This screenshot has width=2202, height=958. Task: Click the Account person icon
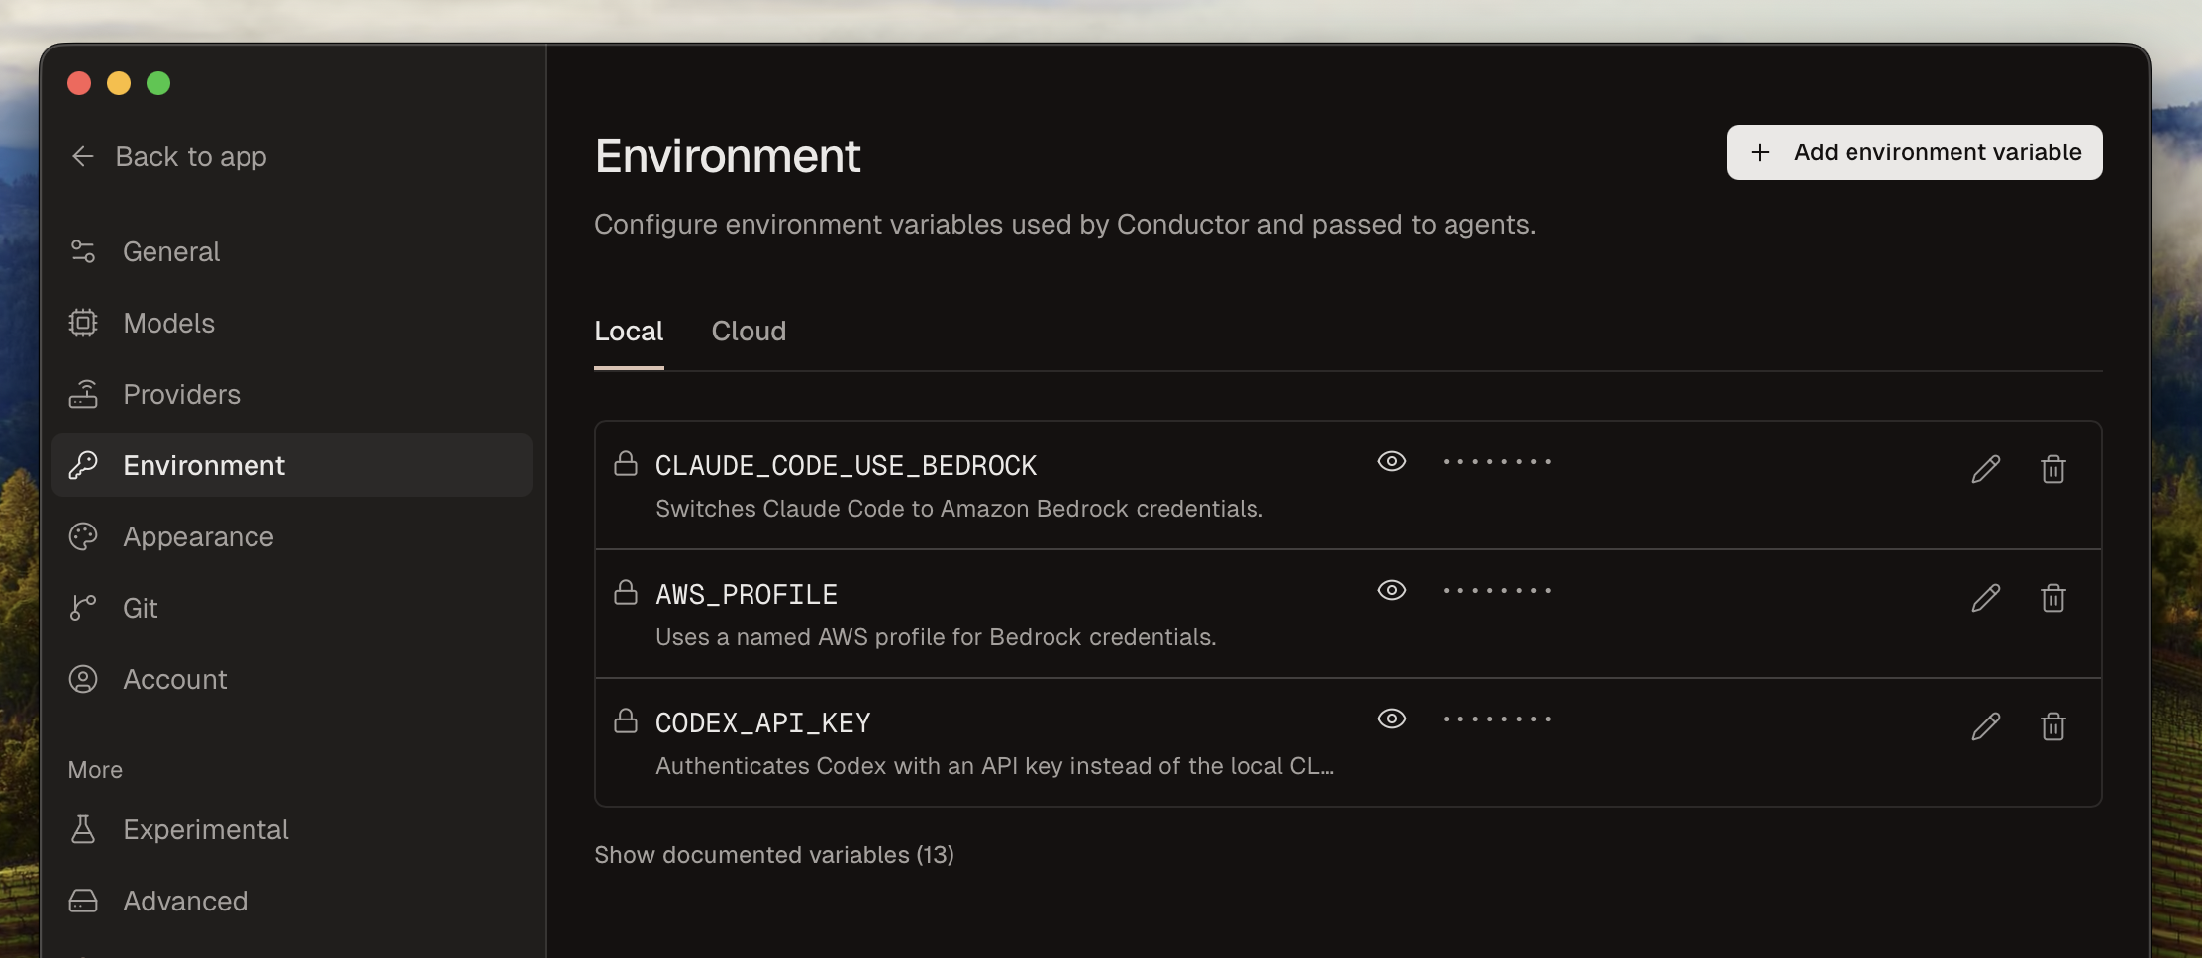[x=83, y=679]
